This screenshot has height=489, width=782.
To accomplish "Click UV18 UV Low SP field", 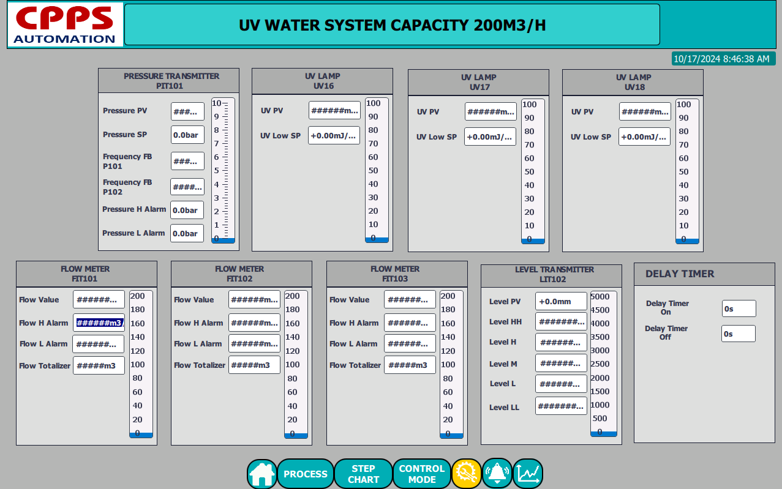I will (644, 136).
